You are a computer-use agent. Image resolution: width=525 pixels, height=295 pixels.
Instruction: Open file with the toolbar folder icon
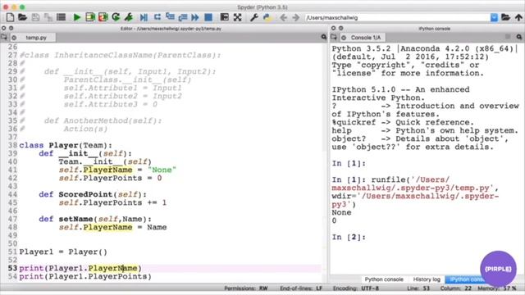22,17
